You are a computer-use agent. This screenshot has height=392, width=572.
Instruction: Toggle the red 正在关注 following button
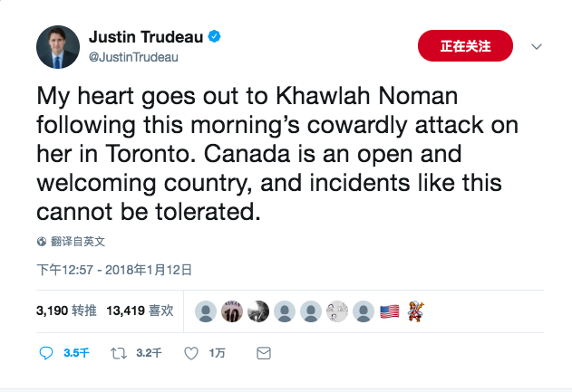tap(465, 45)
